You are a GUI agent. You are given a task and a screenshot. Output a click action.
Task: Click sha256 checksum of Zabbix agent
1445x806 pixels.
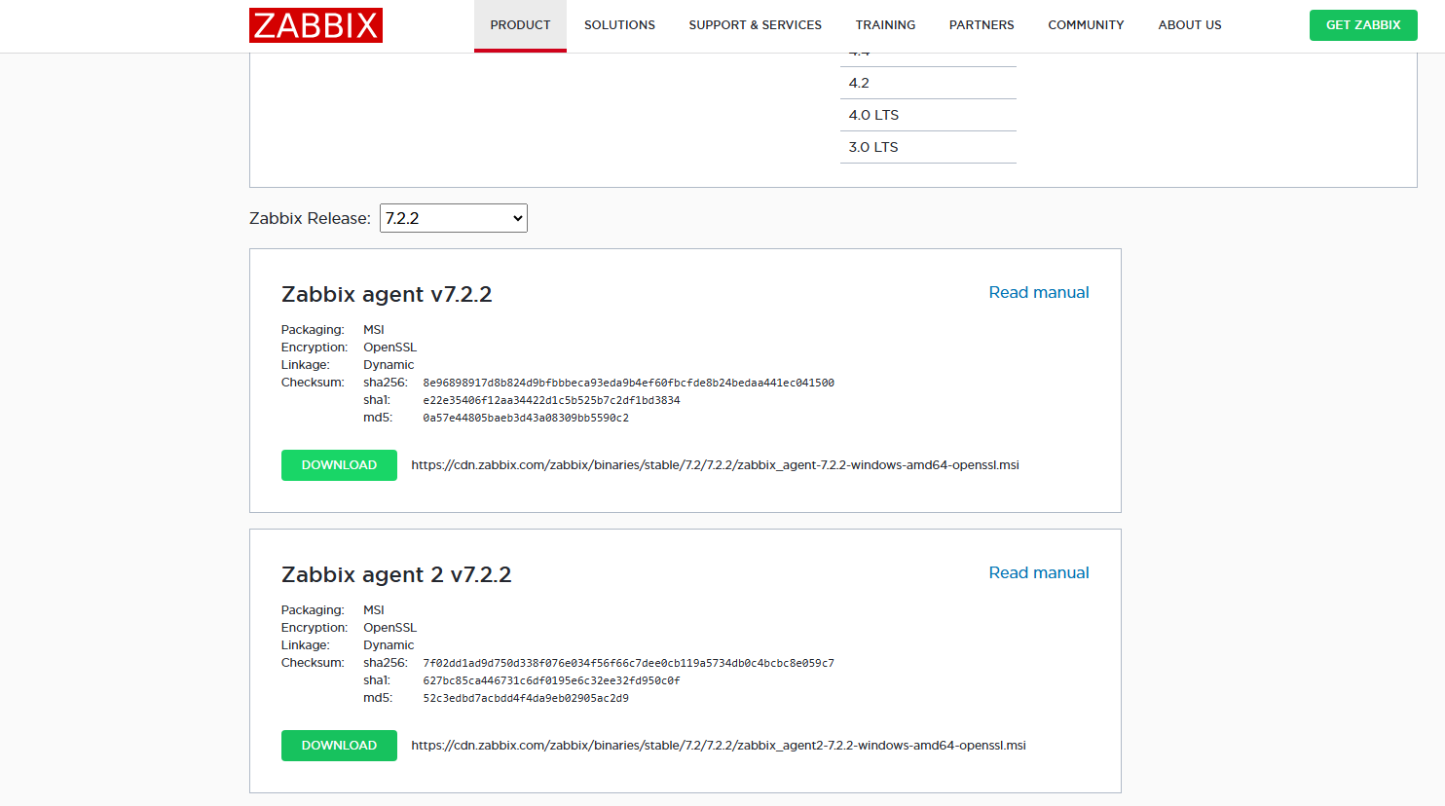point(628,383)
